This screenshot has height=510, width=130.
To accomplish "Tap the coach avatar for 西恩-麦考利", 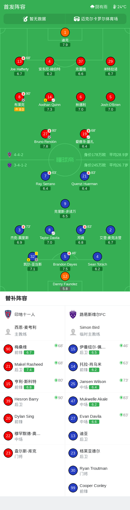I will (x=8, y=332).
